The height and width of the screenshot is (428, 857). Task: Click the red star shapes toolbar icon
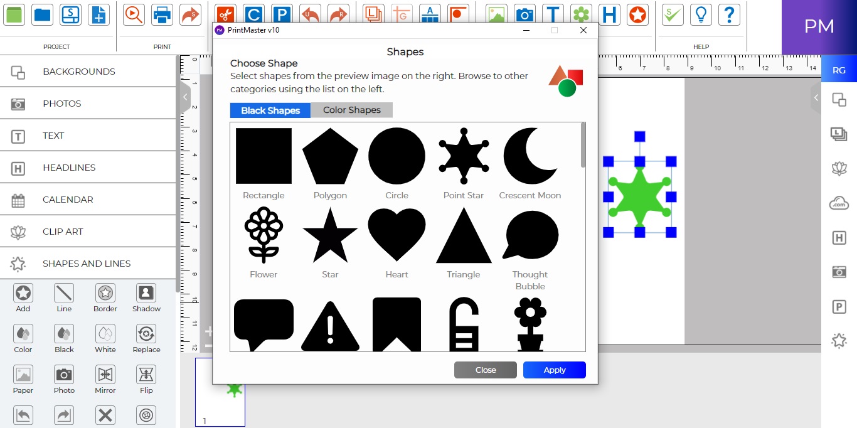[637, 14]
